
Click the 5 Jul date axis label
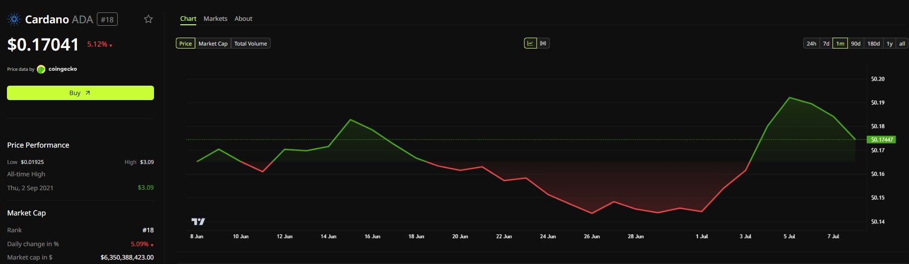[x=789, y=237]
